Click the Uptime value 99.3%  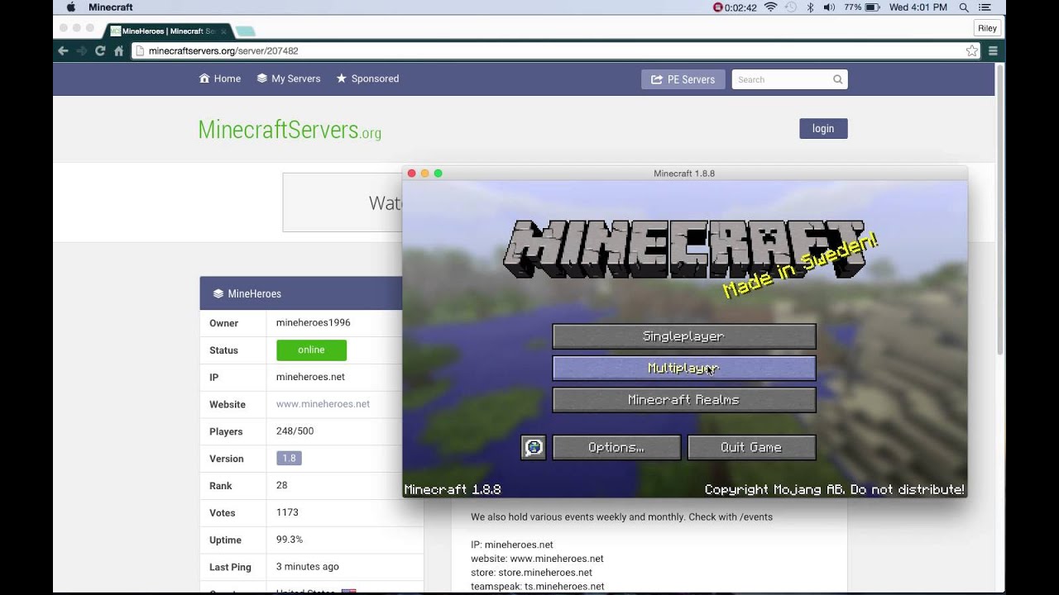pos(290,540)
